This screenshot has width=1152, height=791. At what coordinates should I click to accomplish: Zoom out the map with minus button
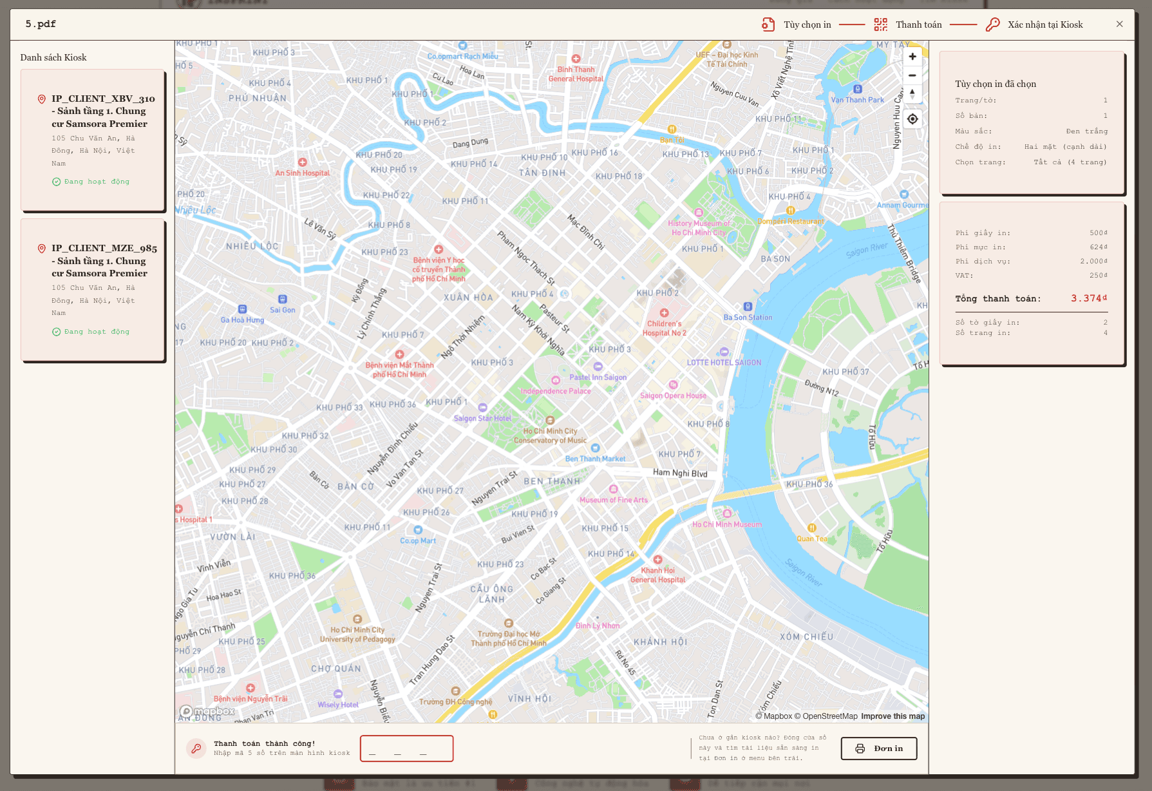tap(912, 75)
